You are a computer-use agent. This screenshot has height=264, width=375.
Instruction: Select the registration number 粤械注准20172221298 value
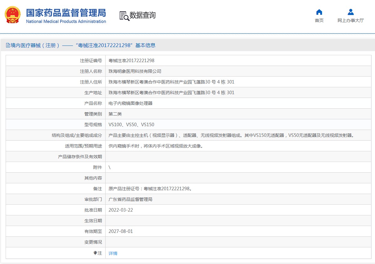point(131,61)
